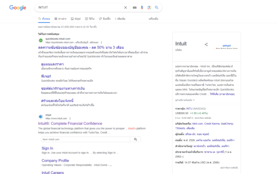This screenshot has width=278, height=174.
Task: Switch to the Images tab
Action: tap(76, 19)
